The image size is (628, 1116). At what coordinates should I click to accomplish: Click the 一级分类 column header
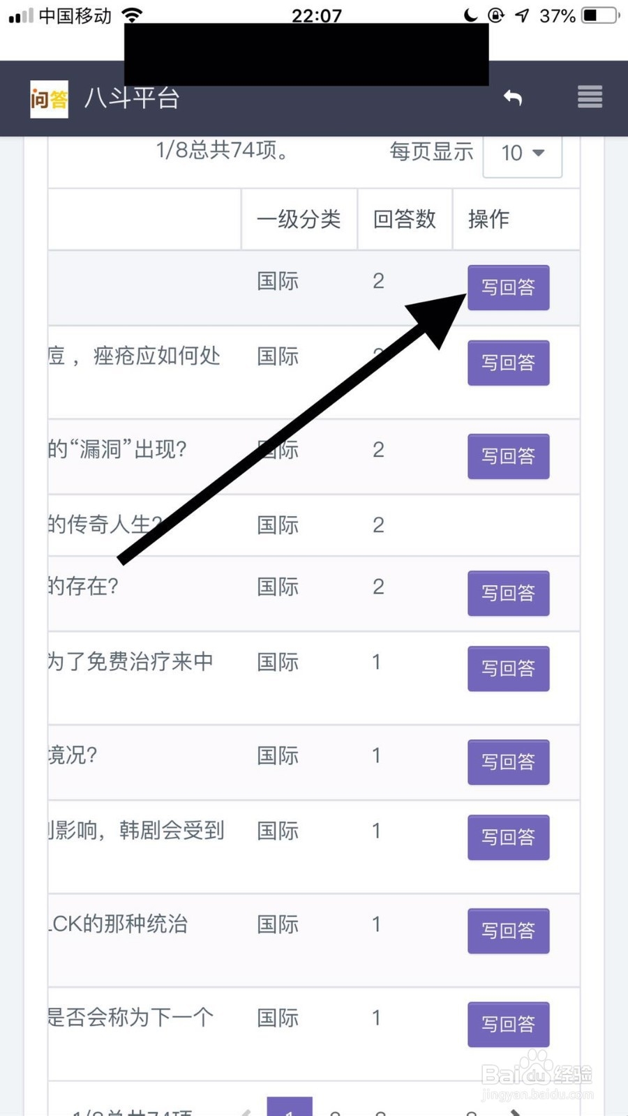click(299, 220)
